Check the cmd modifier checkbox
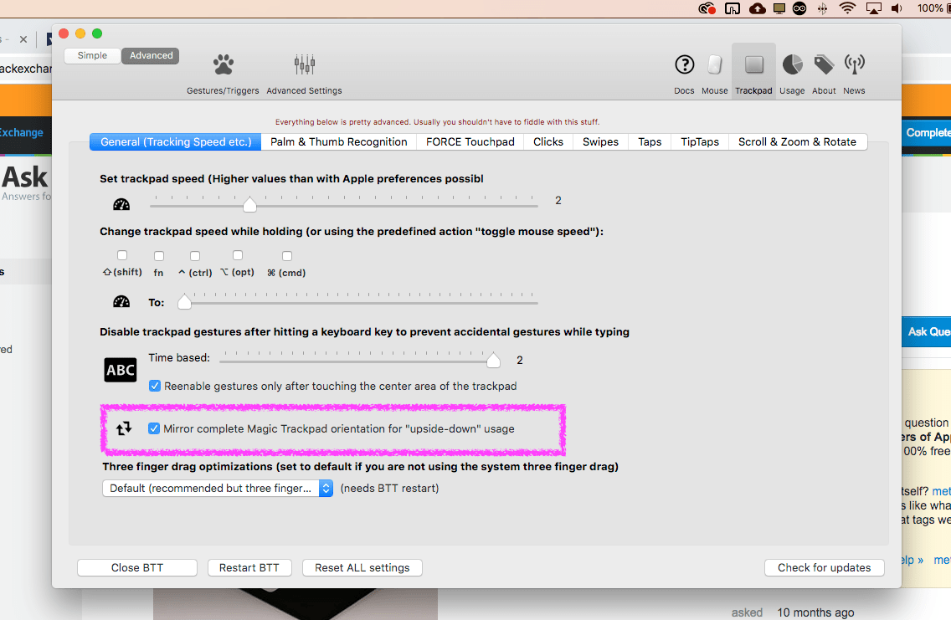The image size is (951, 620). coord(287,255)
